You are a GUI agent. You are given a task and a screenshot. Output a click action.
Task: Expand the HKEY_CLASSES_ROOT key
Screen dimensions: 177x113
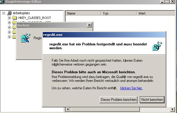[9, 18]
